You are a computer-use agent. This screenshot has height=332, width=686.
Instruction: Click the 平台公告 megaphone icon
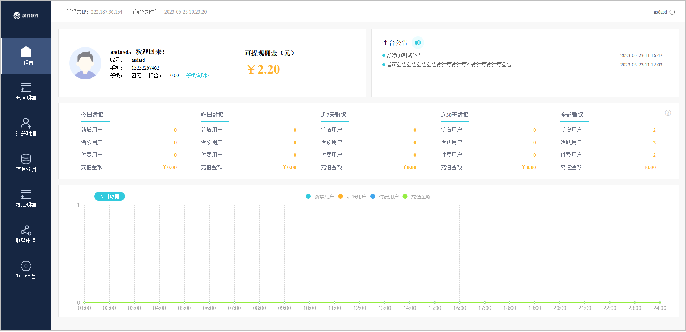418,43
